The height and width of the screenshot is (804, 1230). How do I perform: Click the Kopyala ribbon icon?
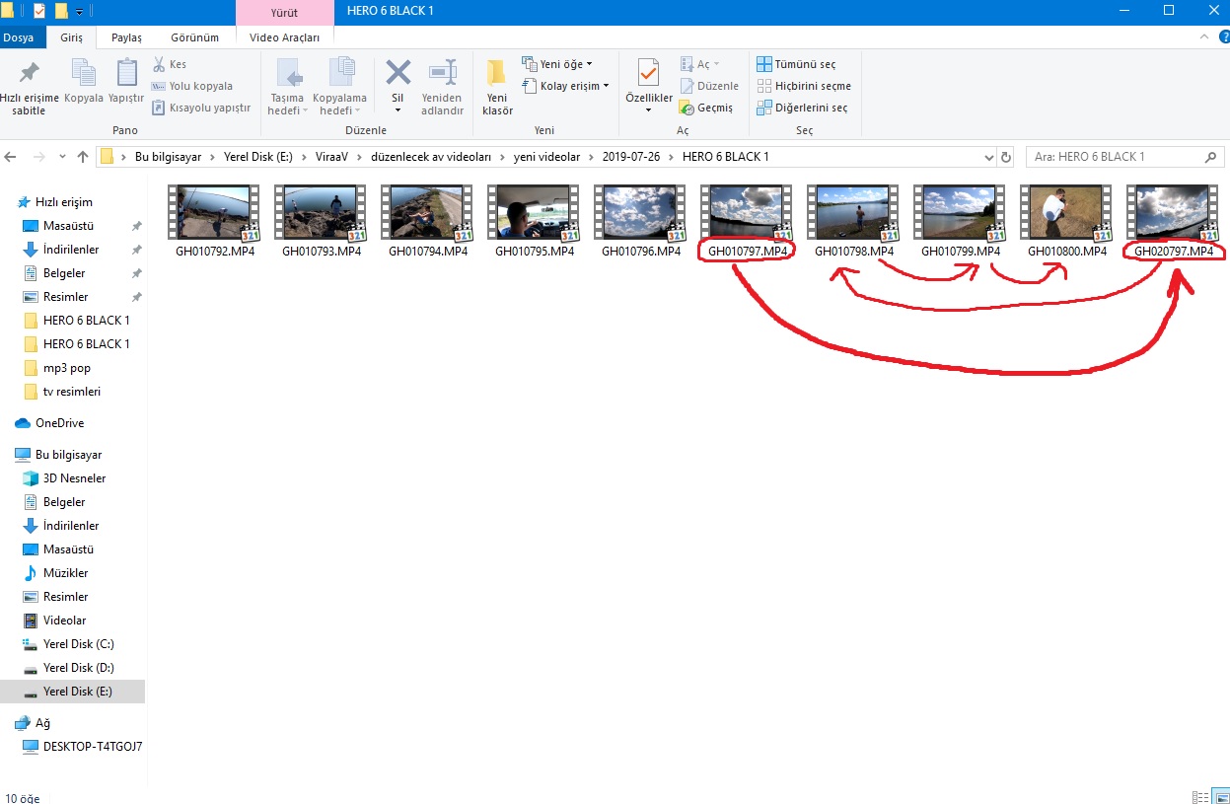84,74
